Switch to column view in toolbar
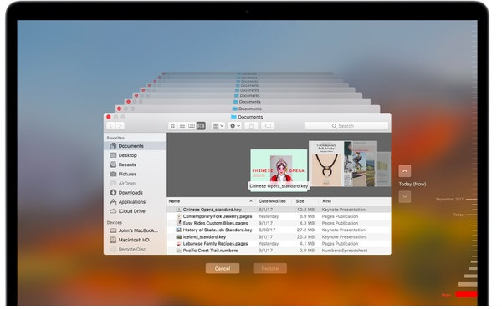This screenshot has width=502, height=309. (192, 126)
